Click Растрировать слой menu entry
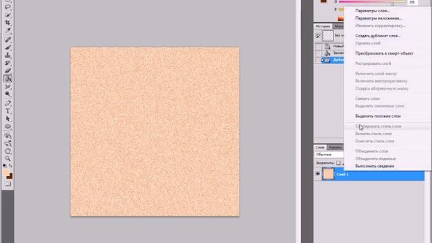Image resolution: width=432 pixels, height=243 pixels. (x=373, y=63)
